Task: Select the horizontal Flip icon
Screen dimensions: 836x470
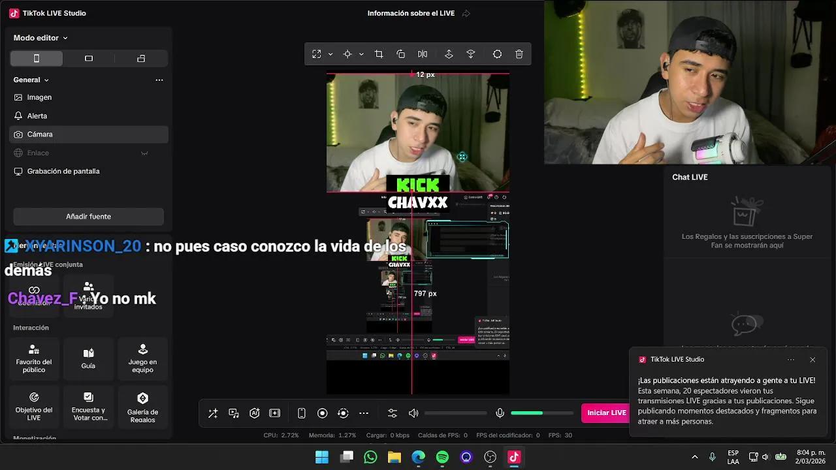Action: pyautogui.click(x=422, y=54)
